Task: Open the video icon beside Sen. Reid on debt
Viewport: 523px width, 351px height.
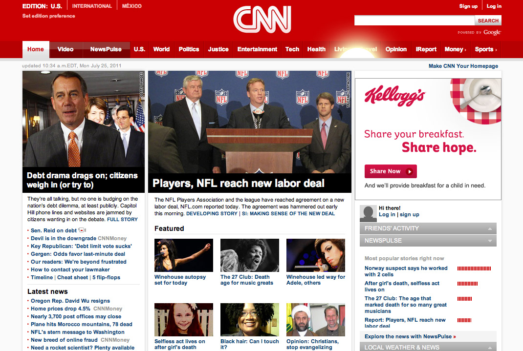Action: coord(83,230)
